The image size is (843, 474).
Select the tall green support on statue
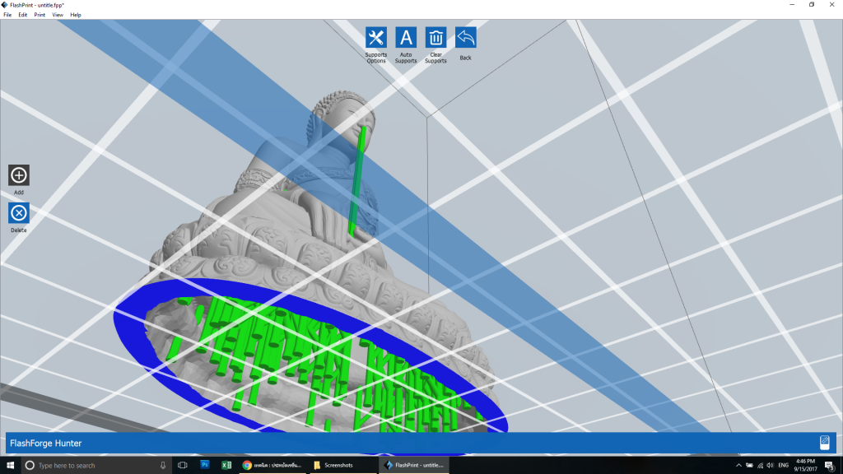(x=358, y=180)
